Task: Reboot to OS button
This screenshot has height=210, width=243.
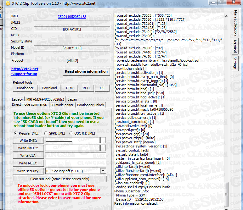Action: pyautogui.click(x=102, y=88)
